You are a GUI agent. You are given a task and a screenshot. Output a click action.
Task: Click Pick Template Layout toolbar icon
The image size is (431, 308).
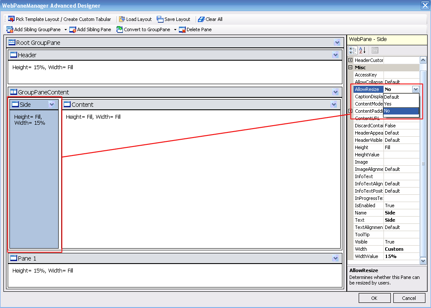coord(11,19)
